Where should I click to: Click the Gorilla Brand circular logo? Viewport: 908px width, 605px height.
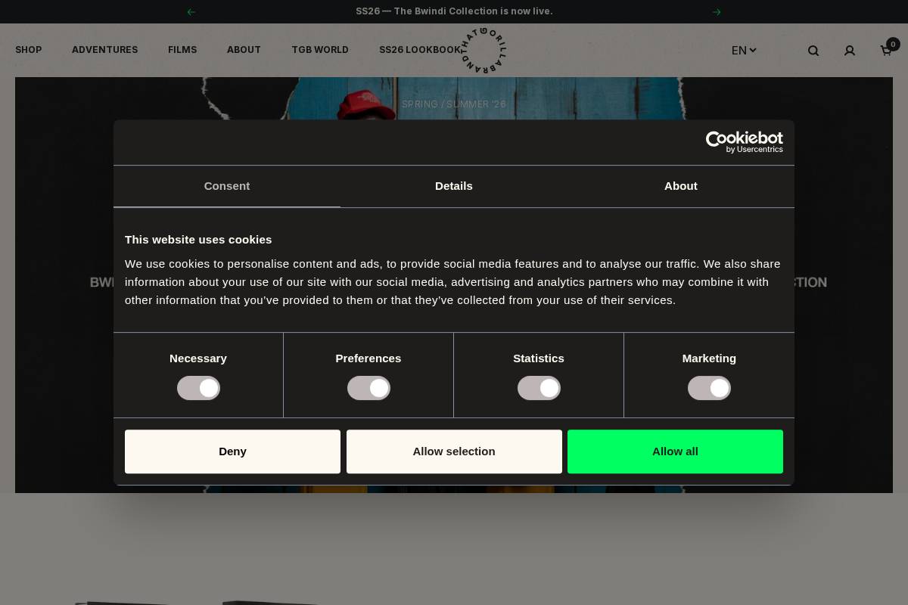tap(484, 50)
